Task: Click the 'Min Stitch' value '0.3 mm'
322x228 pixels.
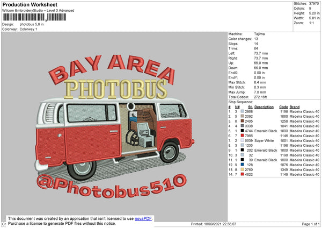Action: (260, 87)
